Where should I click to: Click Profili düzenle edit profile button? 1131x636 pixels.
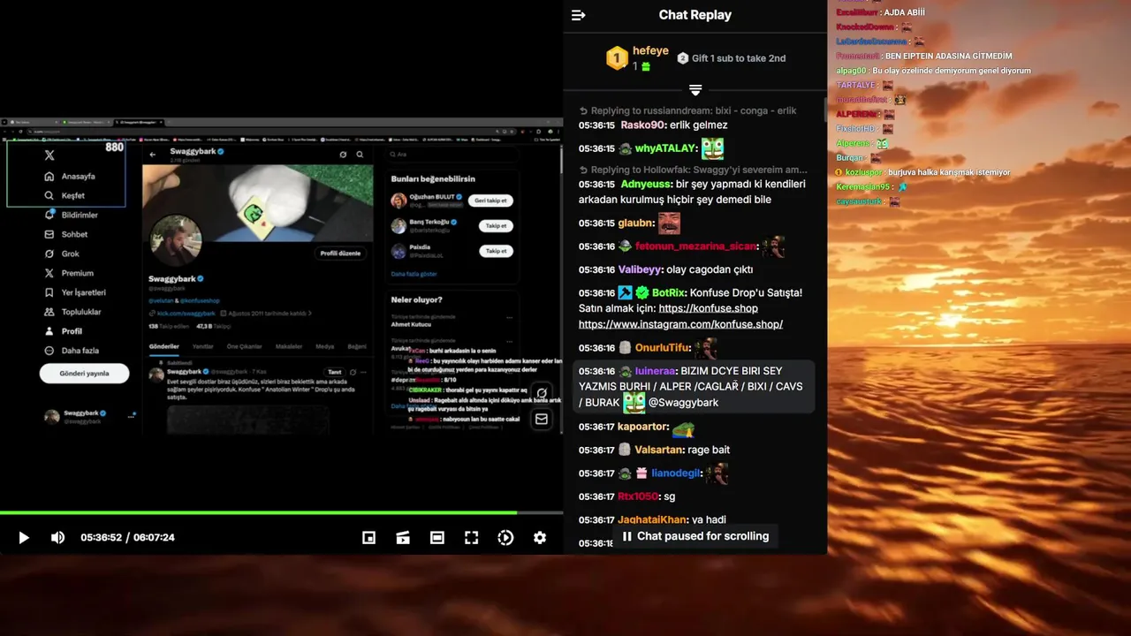click(x=340, y=254)
